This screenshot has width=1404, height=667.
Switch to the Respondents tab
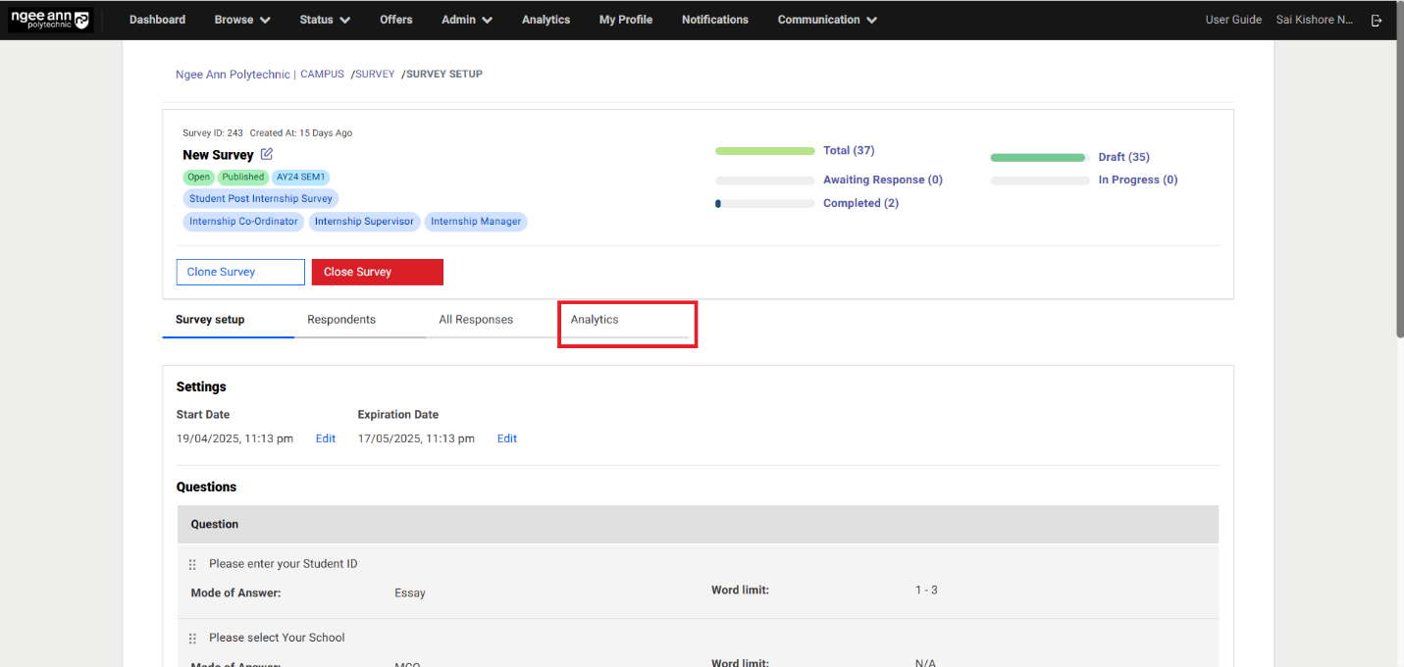[x=341, y=320]
